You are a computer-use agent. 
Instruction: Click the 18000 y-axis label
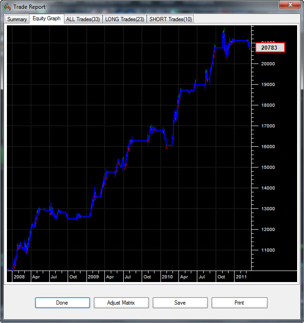click(268, 105)
